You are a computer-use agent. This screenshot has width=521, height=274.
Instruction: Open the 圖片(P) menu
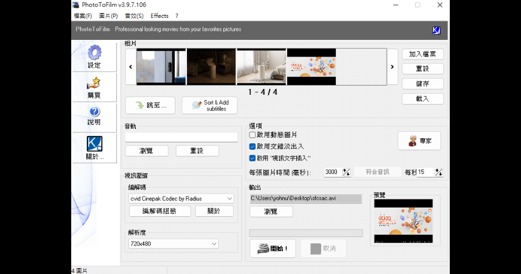click(108, 16)
